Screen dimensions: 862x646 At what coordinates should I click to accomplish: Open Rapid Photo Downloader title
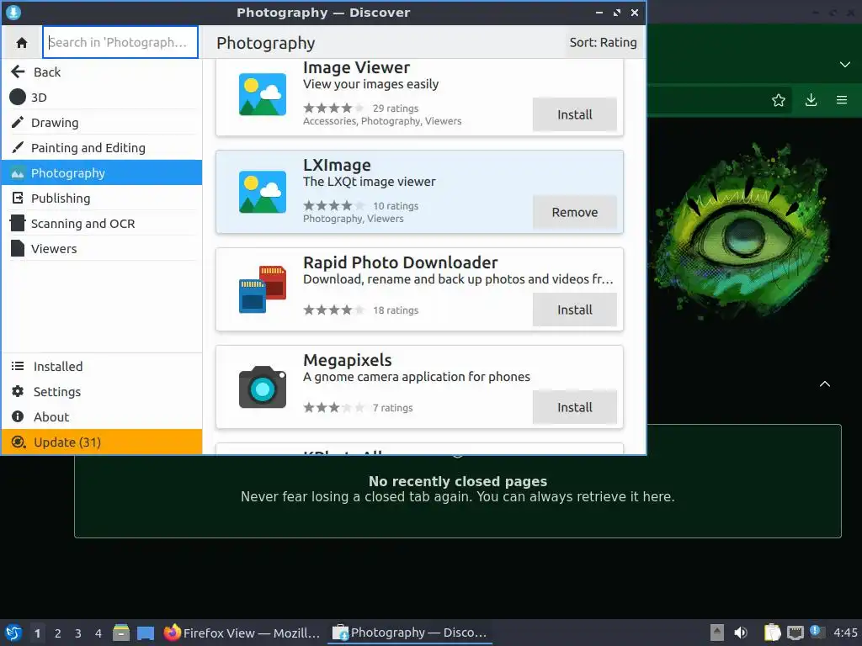[400, 262]
